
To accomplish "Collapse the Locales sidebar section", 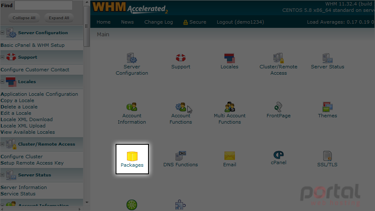I will (x=3, y=81).
